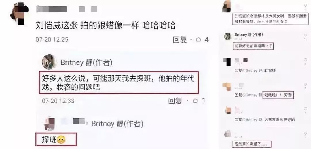This screenshot has height=149, width=311.
Task: Like the 刘恺威的老婆 comment on the right
Action: coord(306,5)
